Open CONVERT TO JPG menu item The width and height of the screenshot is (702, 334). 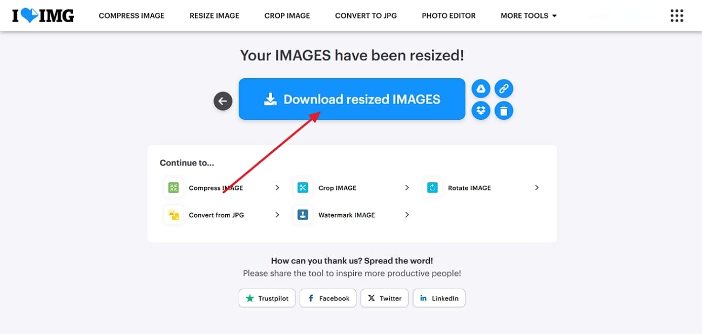tap(366, 16)
